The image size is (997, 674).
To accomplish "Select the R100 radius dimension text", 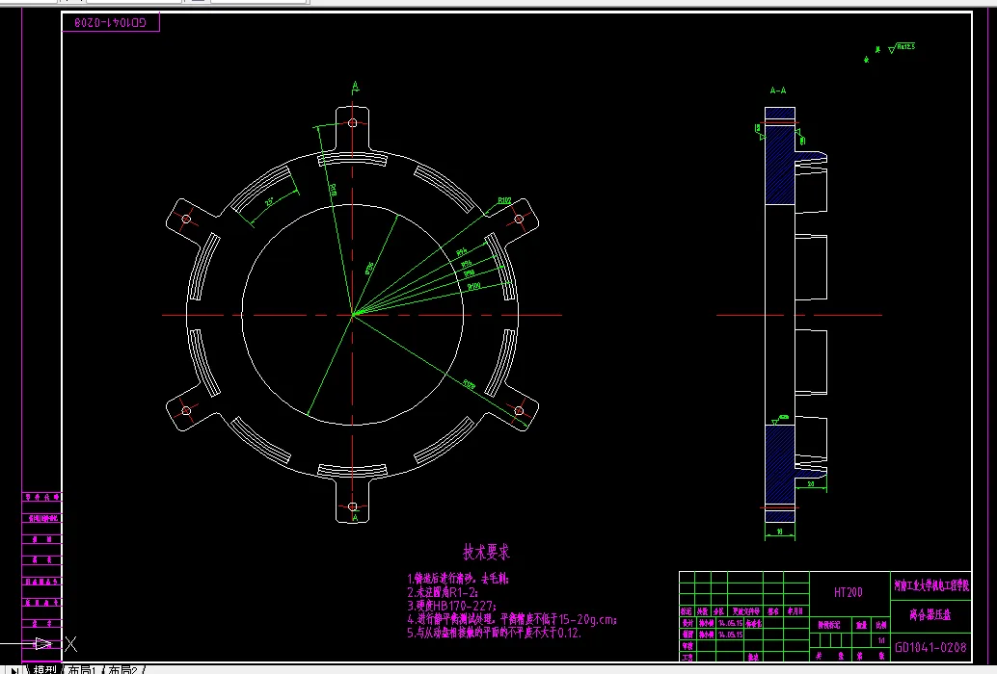I will pos(473,287).
